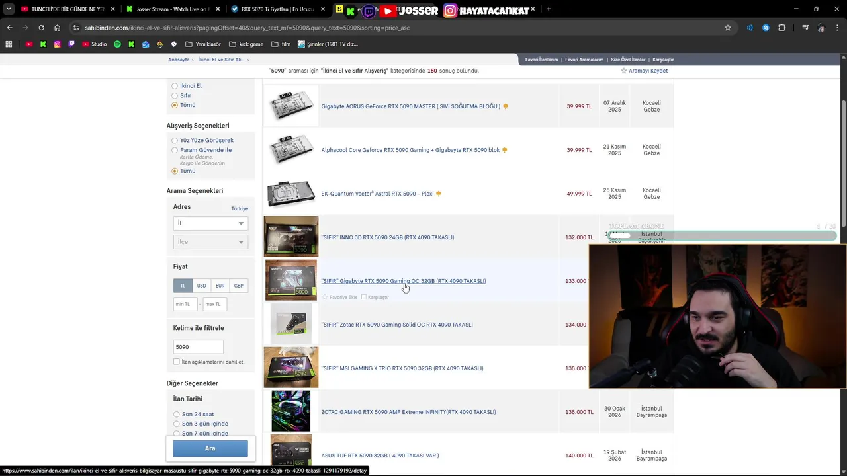This screenshot has height=476, width=847.
Task: Go back with the browser back arrow
Action: pos(9,28)
